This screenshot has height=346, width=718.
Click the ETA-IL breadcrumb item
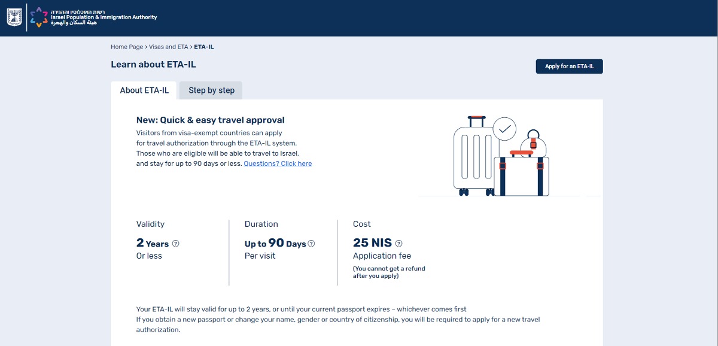click(204, 47)
